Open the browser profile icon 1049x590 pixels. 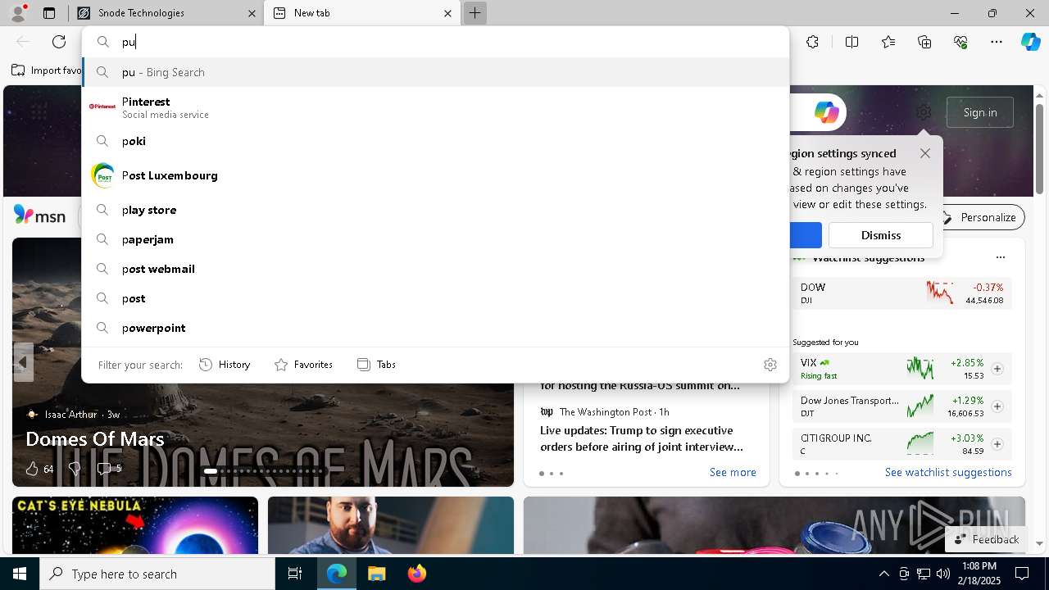pyautogui.click(x=18, y=12)
